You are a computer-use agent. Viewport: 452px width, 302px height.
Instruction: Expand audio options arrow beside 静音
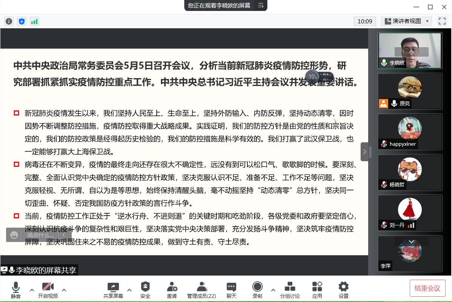(x=32, y=290)
